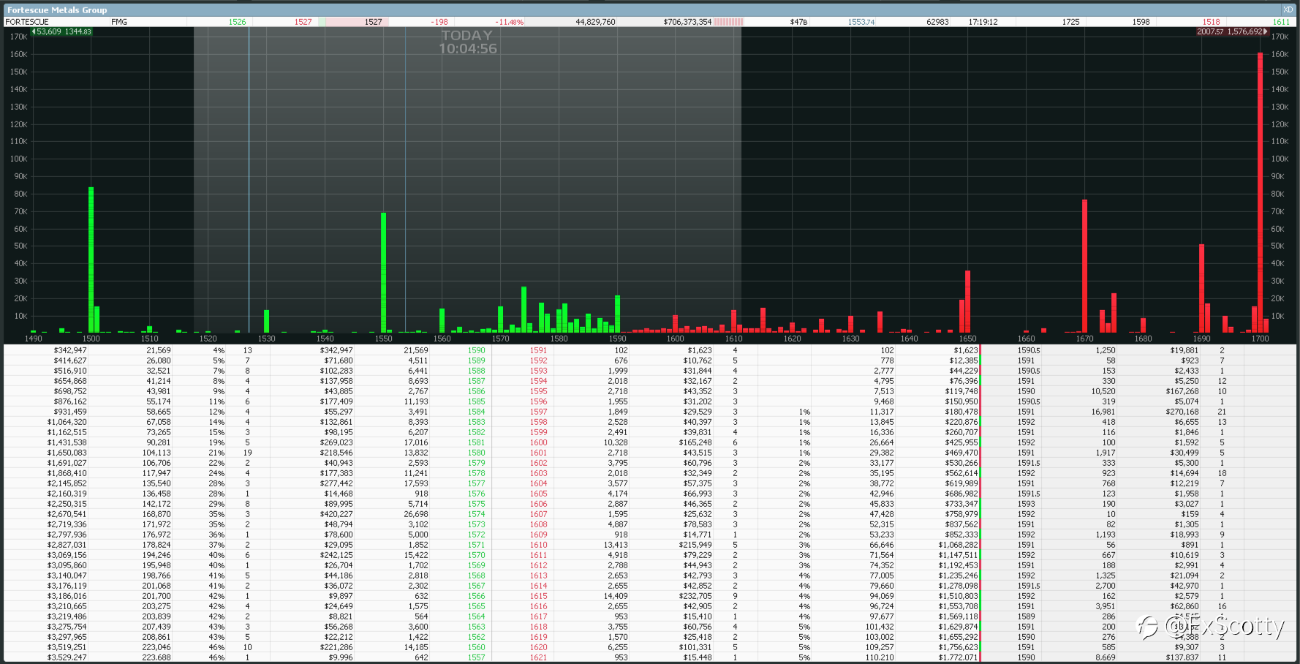Click the blue VWAP value 1553.74
The width and height of the screenshot is (1300, 664).
[861, 22]
